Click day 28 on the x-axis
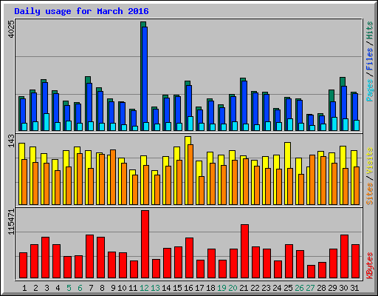This screenshot has height=296, width=378. coord(321,288)
